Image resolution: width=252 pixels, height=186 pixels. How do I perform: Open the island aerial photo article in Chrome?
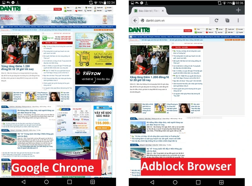point(9,139)
